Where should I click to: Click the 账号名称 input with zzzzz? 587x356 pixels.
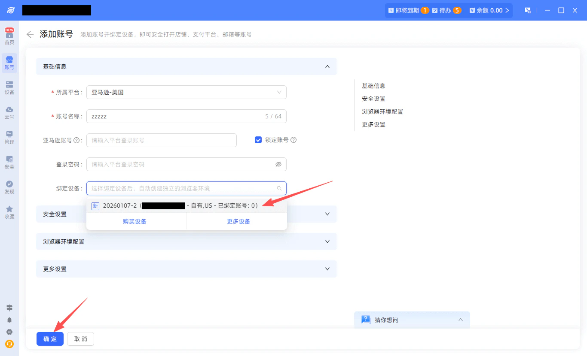(x=186, y=116)
